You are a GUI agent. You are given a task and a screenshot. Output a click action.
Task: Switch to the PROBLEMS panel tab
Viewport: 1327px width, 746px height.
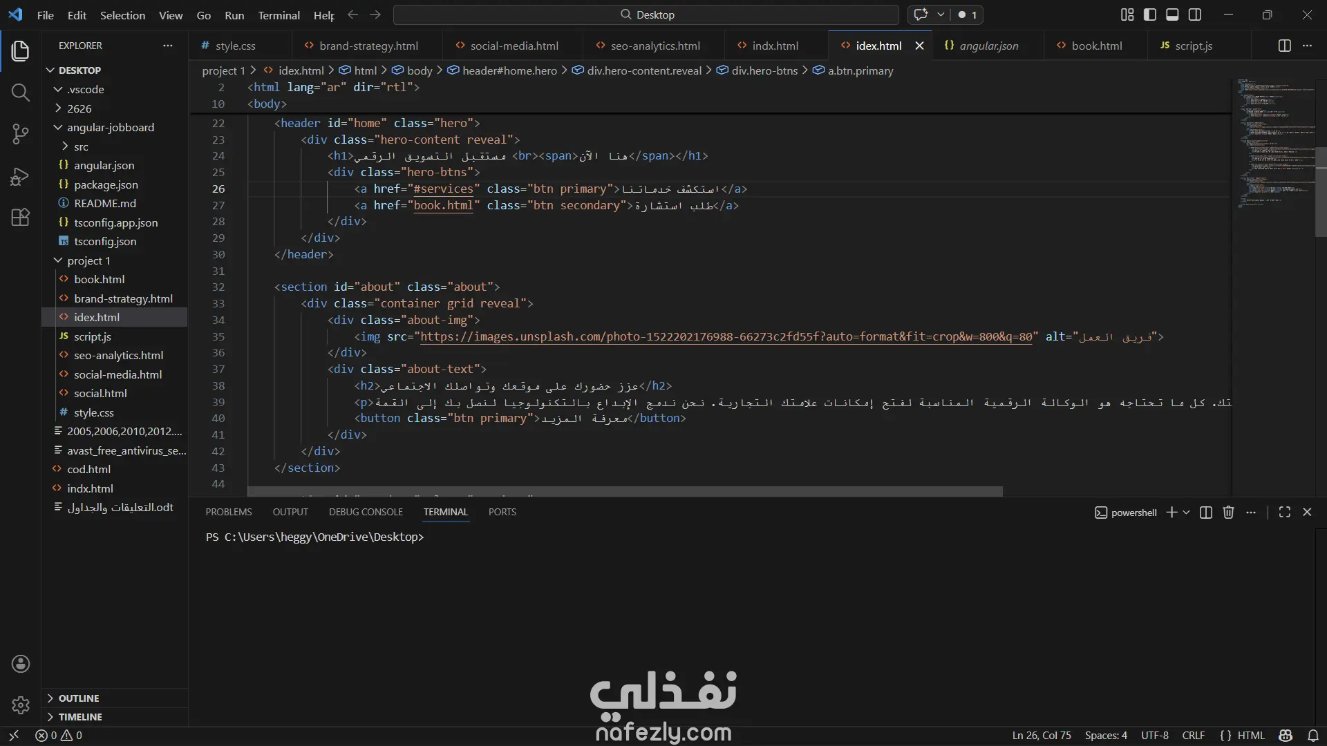click(x=228, y=512)
